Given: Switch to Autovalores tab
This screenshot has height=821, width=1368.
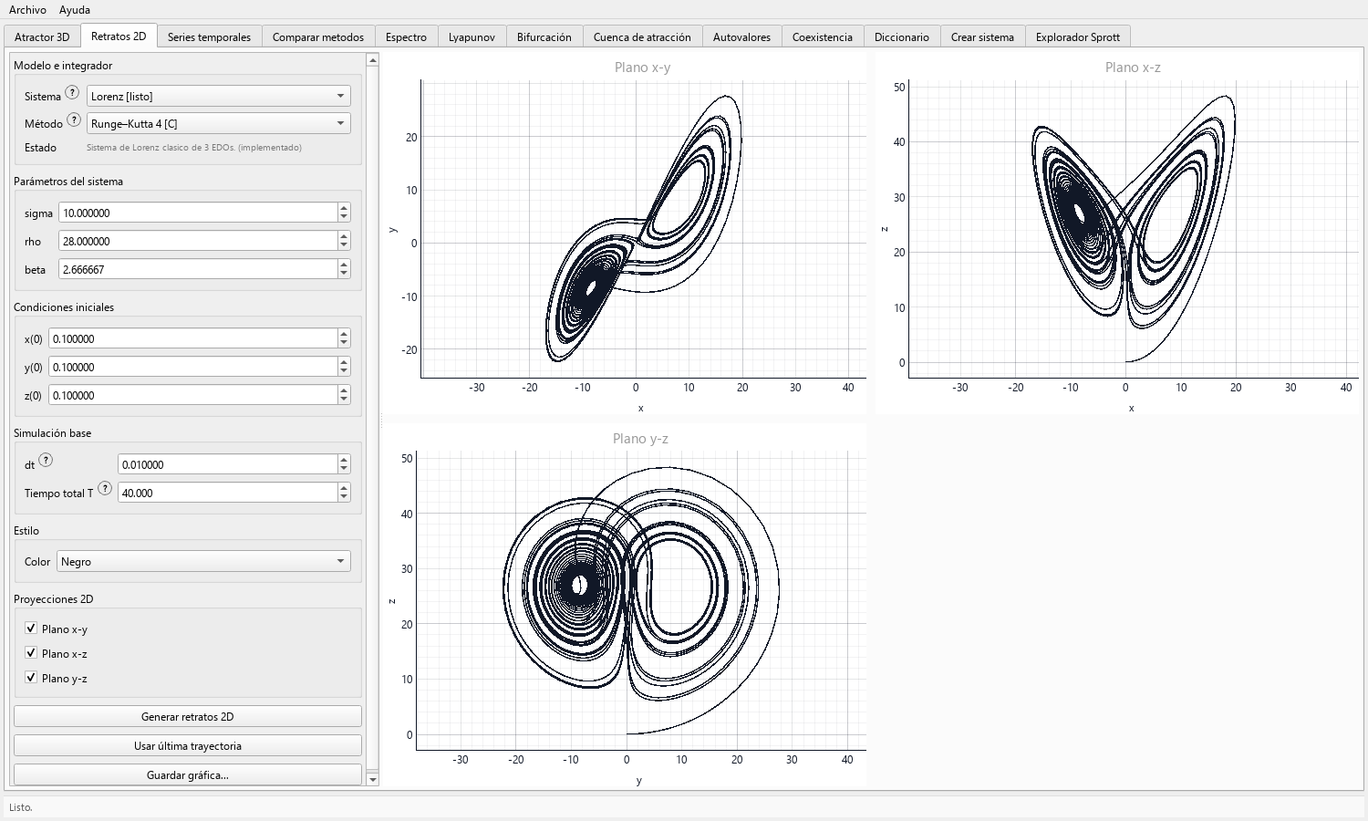Looking at the screenshot, I should pos(741,36).
